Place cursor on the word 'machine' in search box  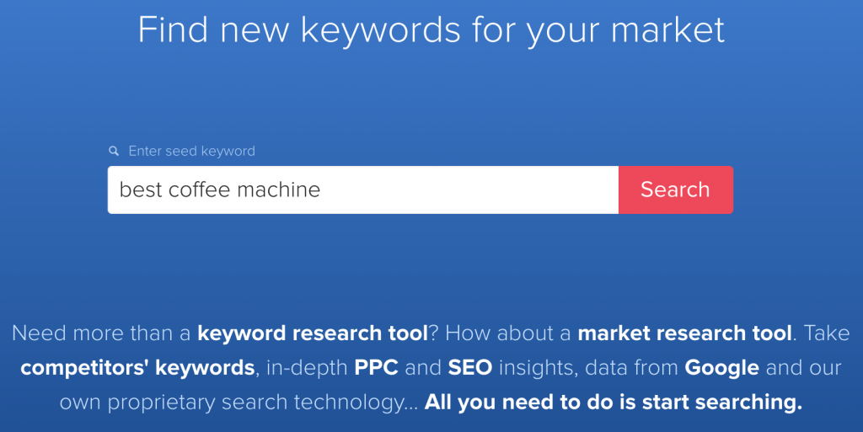[x=278, y=189]
